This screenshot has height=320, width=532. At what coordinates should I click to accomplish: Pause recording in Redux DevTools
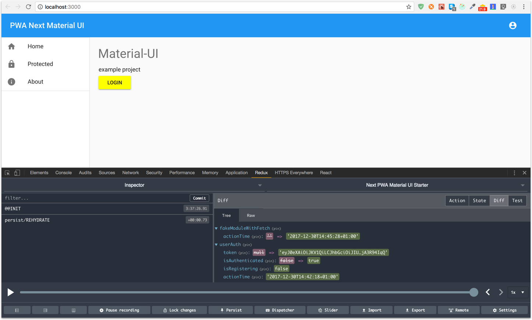119,310
